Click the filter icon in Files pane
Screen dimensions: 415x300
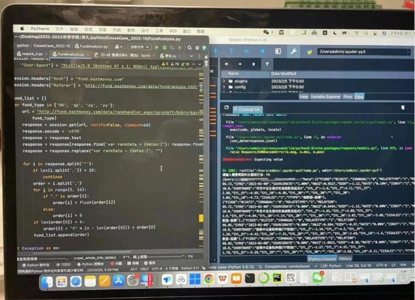[267, 64]
